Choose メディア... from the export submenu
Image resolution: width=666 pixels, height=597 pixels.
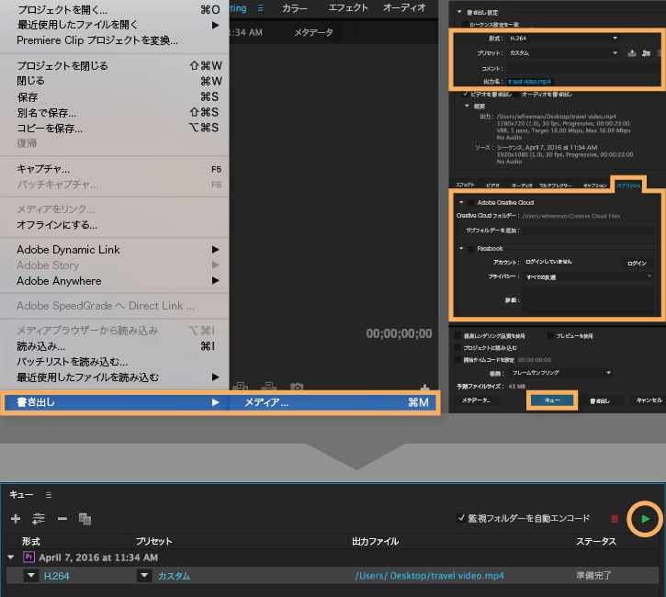tap(333, 402)
